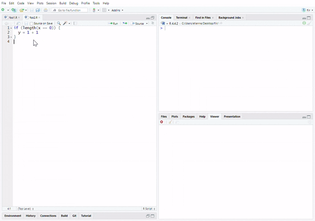Open the Help menu
The height and width of the screenshot is (221, 315).
point(106,3)
